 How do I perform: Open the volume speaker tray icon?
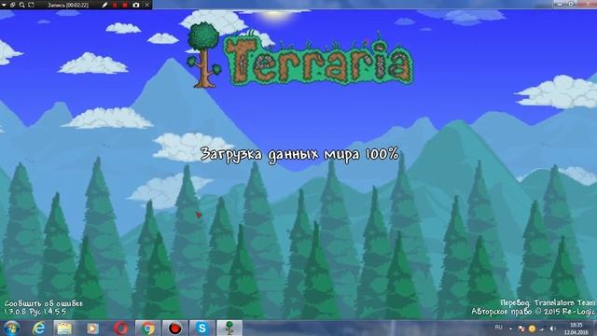point(552,329)
